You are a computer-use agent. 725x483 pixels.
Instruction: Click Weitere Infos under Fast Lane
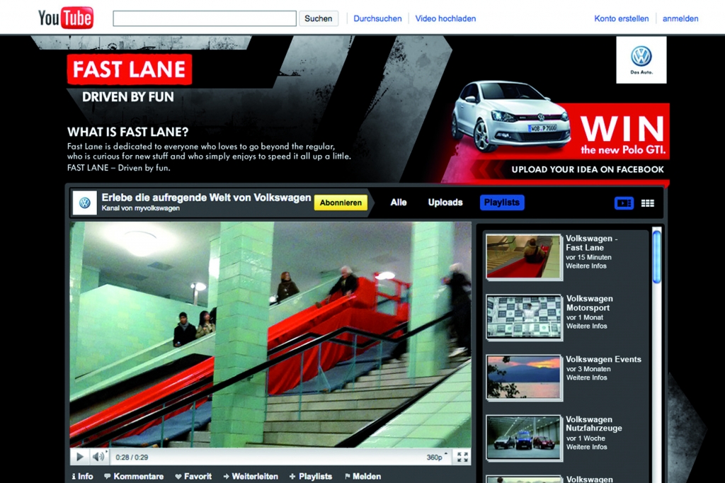tap(586, 266)
